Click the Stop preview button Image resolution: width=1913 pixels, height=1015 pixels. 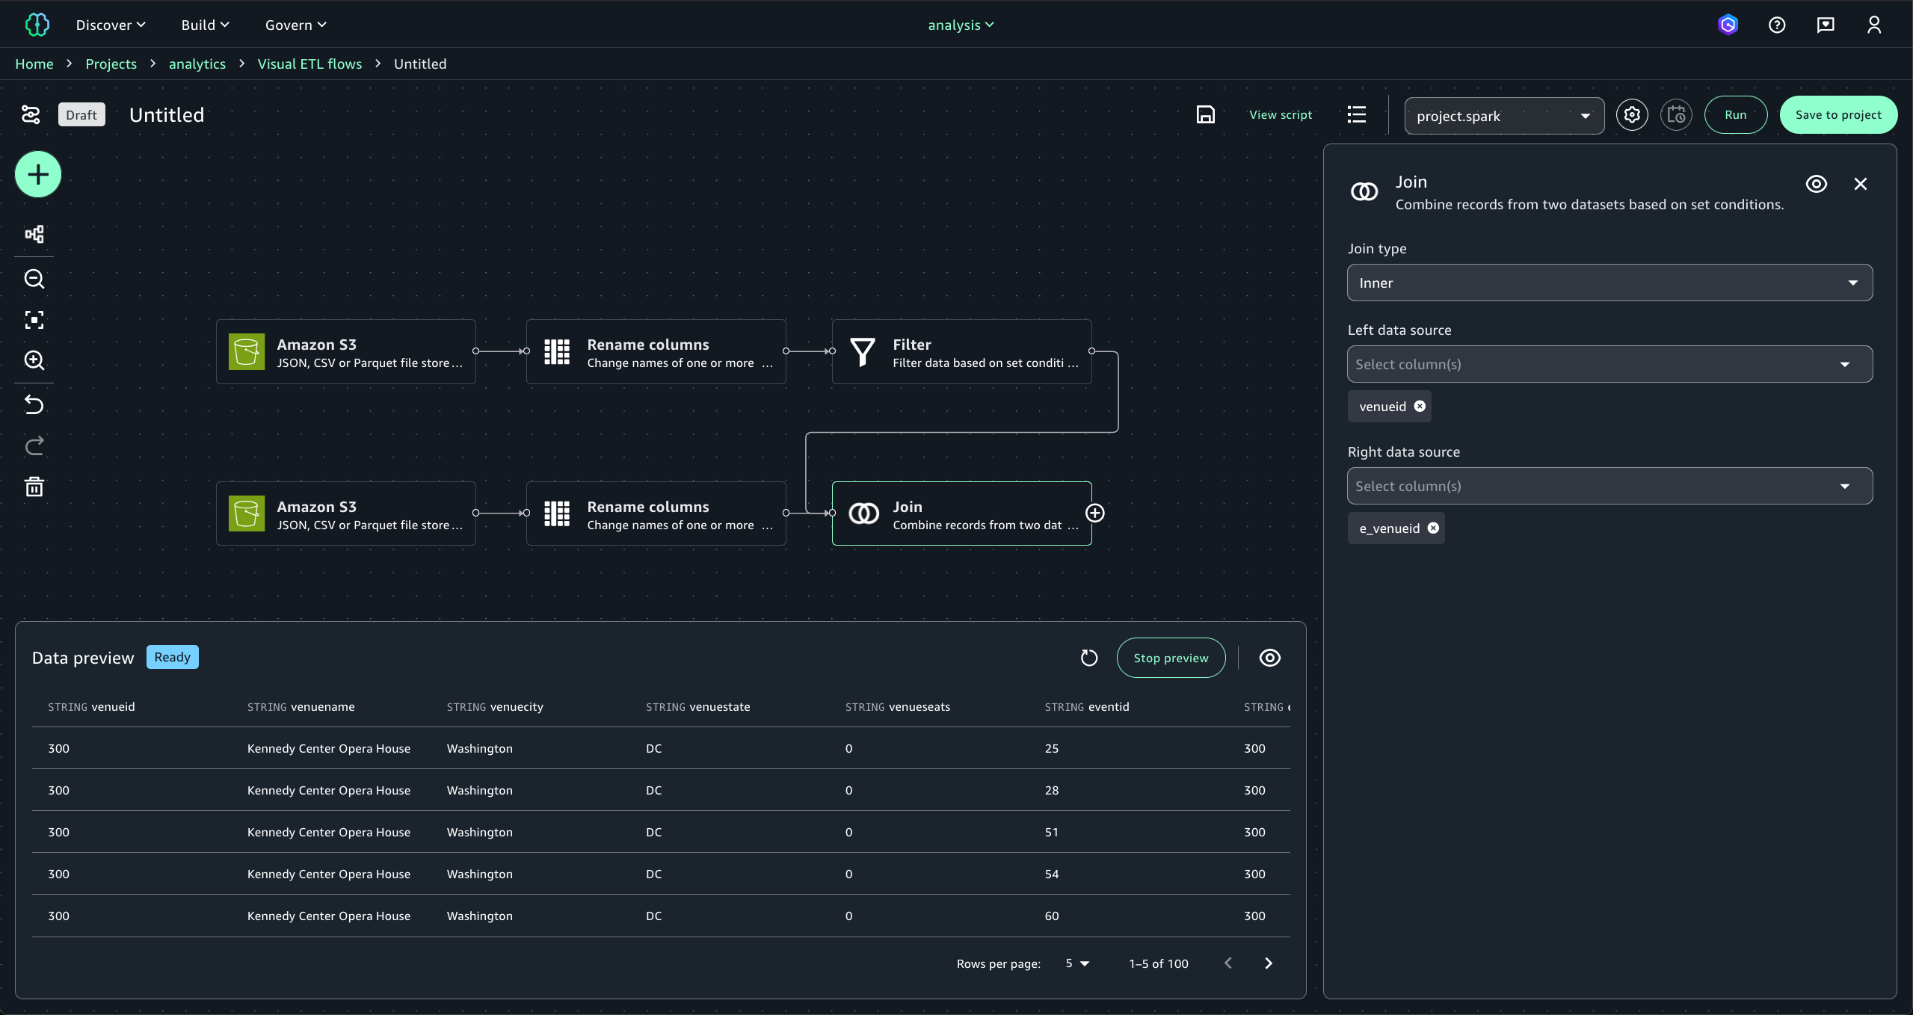pos(1170,658)
